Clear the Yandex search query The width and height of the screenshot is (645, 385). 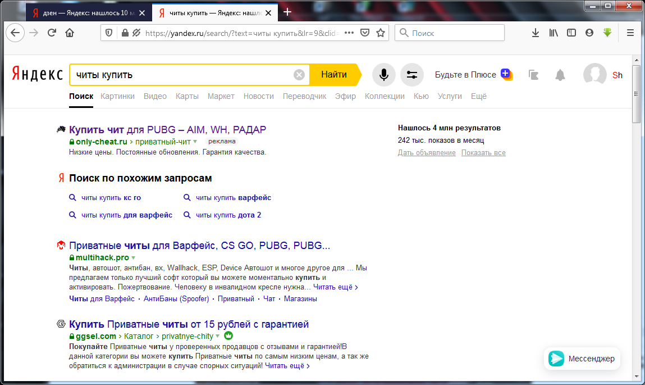coord(299,75)
